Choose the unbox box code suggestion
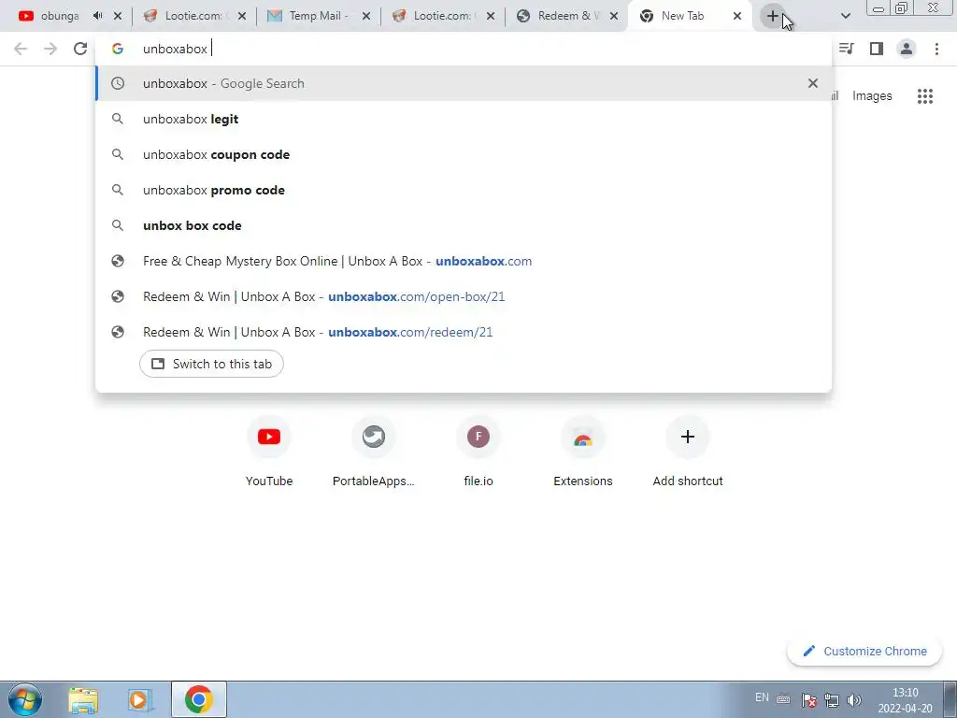 (x=464, y=225)
